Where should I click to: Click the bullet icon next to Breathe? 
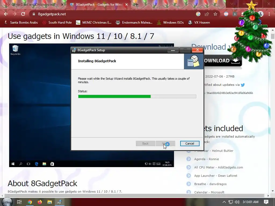click(x=189, y=184)
